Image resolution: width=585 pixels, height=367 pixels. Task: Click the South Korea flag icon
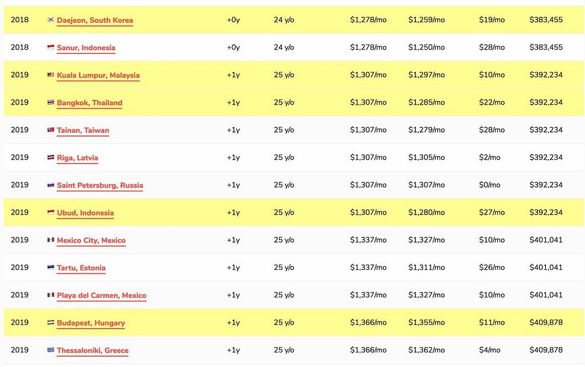(51, 20)
